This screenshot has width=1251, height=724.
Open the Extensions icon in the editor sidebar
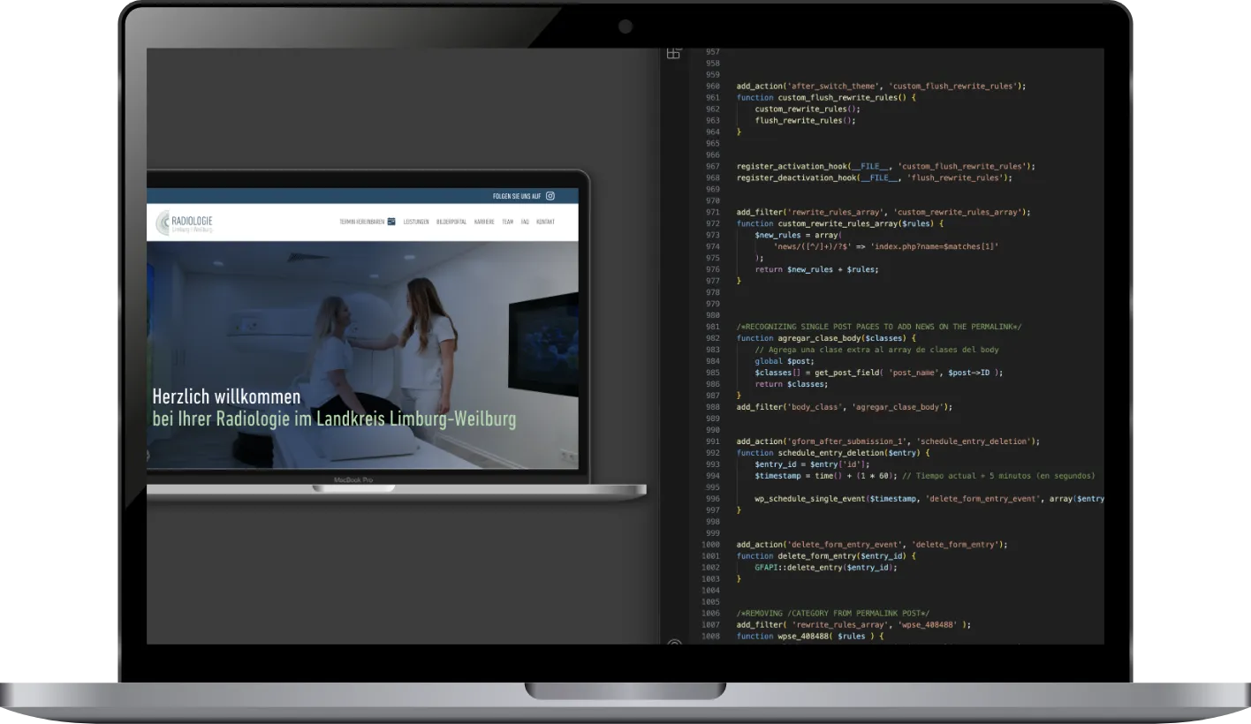point(673,53)
